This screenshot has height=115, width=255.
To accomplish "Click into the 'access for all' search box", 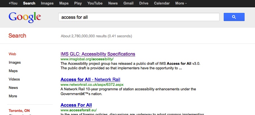I will [139, 17].
